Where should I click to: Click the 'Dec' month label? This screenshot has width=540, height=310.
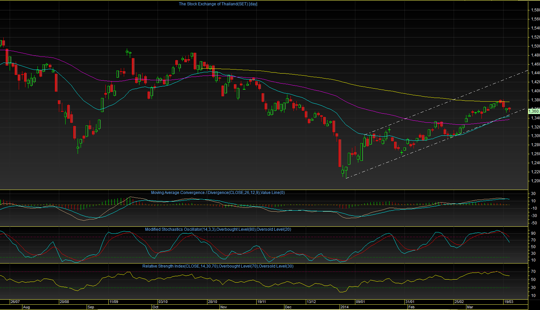tap(288, 307)
